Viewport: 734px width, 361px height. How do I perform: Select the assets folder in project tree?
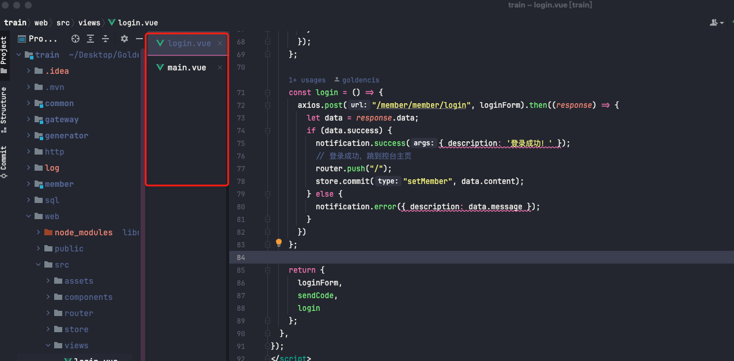point(78,281)
